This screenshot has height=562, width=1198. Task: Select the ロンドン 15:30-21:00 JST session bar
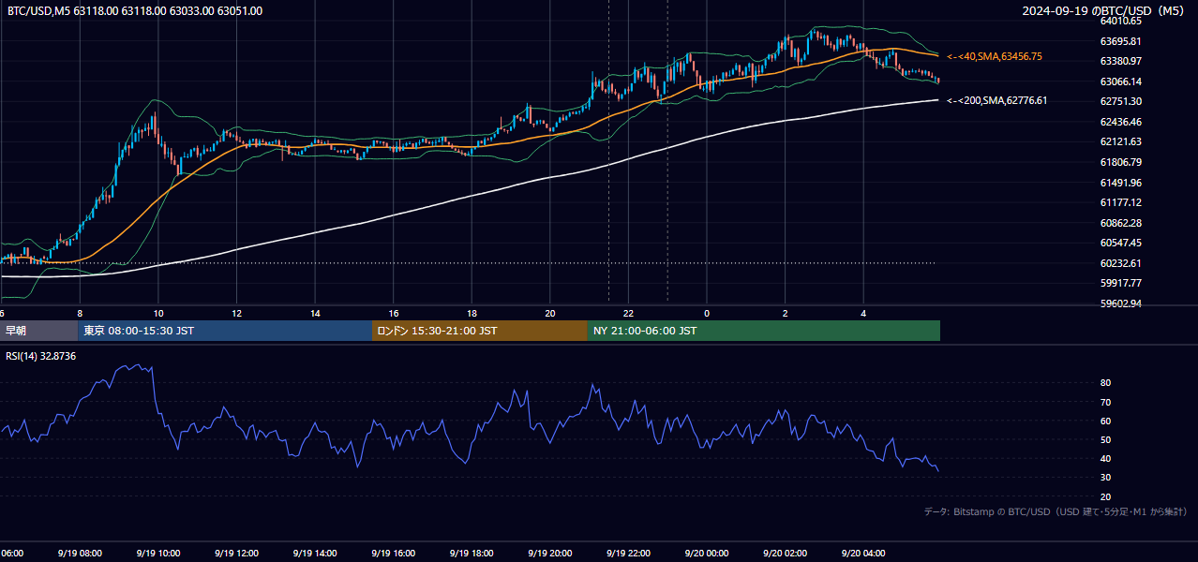tap(480, 331)
